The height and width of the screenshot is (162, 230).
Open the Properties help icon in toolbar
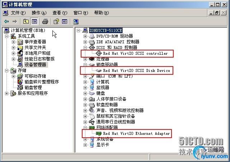click(x=56, y=22)
